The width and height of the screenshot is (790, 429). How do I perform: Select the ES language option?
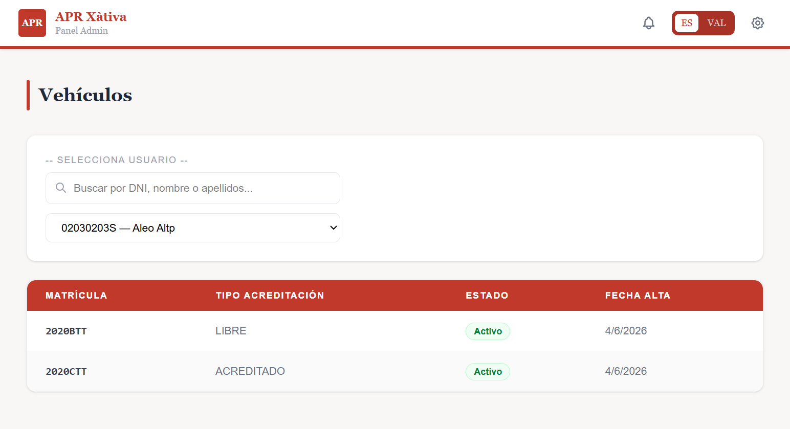pyautogui.click(x=687, y=23)
